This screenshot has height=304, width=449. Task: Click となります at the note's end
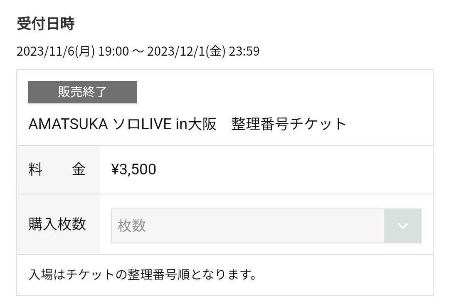(x=223, y=275)
